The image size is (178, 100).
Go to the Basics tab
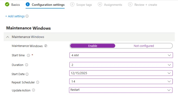16,5
